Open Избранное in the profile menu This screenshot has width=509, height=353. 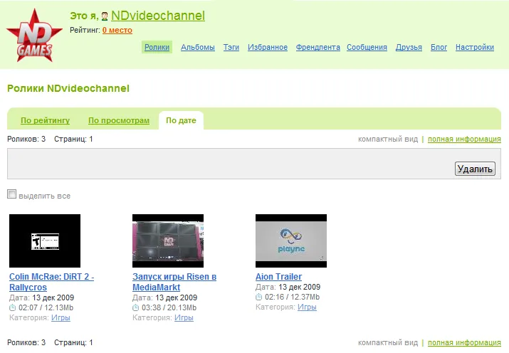268,47
